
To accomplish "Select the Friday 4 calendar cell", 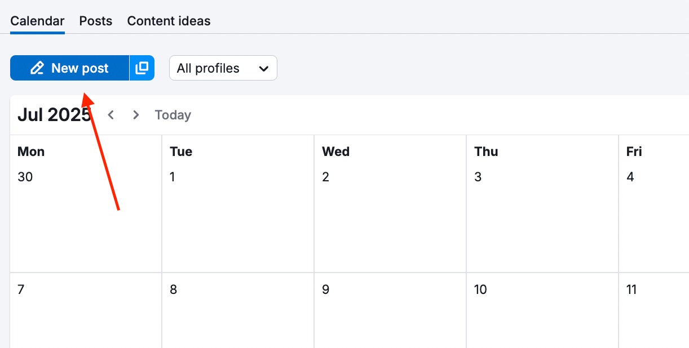I will coord(654,220).
